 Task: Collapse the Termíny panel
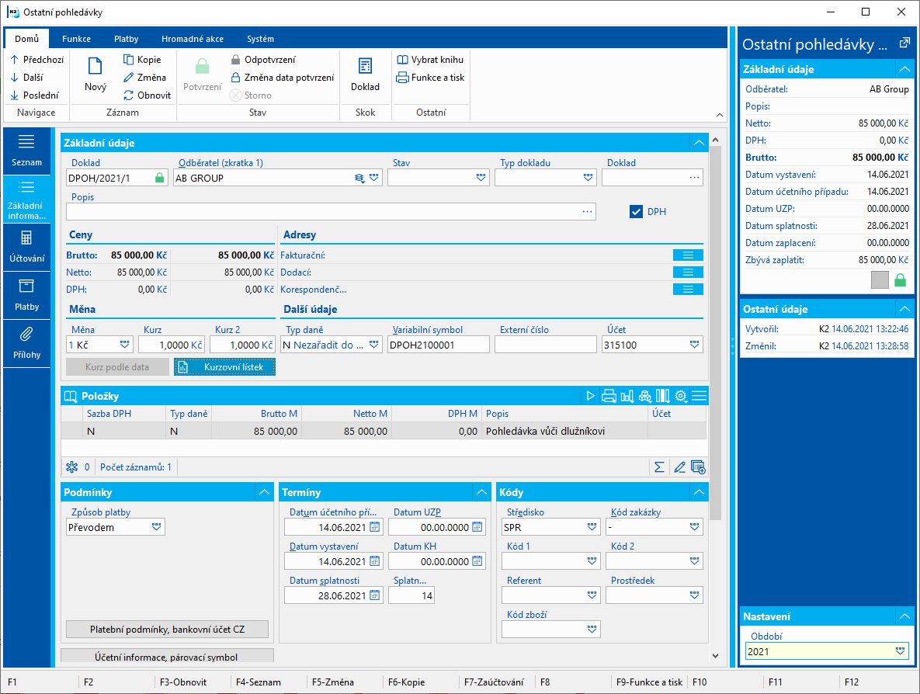(481, 492)
